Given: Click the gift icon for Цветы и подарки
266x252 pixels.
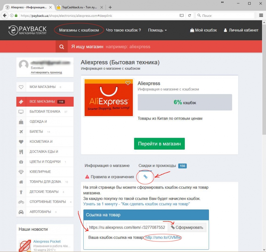Looking at the screenshot, I should pyautogui.click(x=21, y=162).
